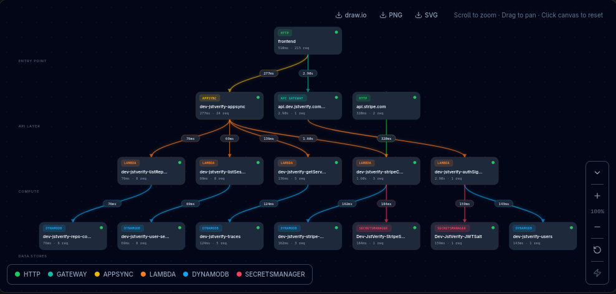Screen dimensions: 616x294
Task: Click the APPSYNC badge on the appsync node
Action: 210,98
